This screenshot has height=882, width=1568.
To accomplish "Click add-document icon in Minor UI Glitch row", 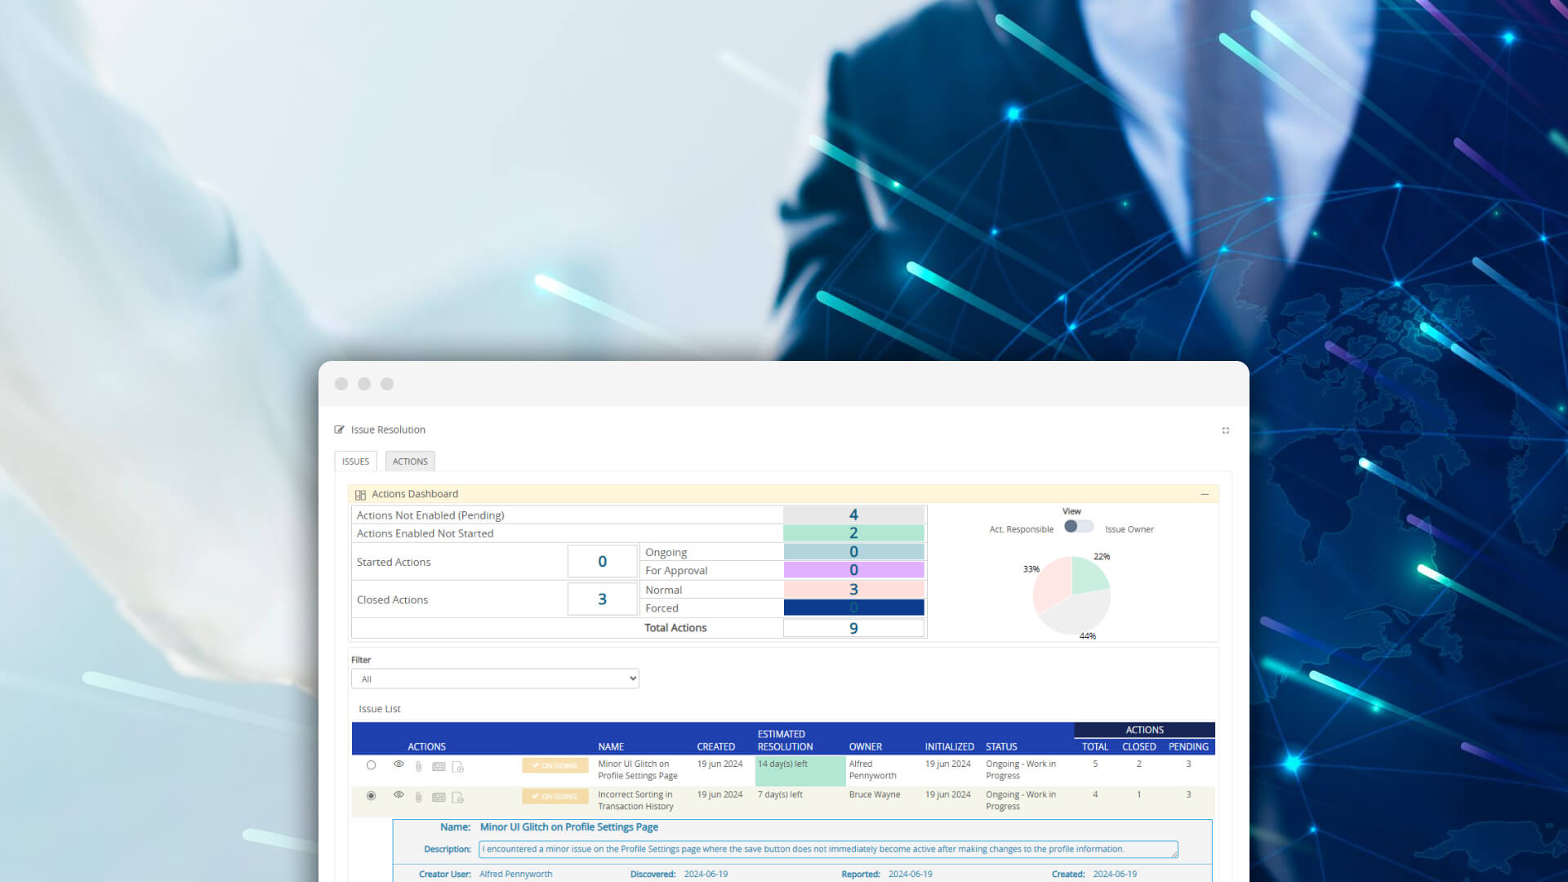I will point(457,766).
